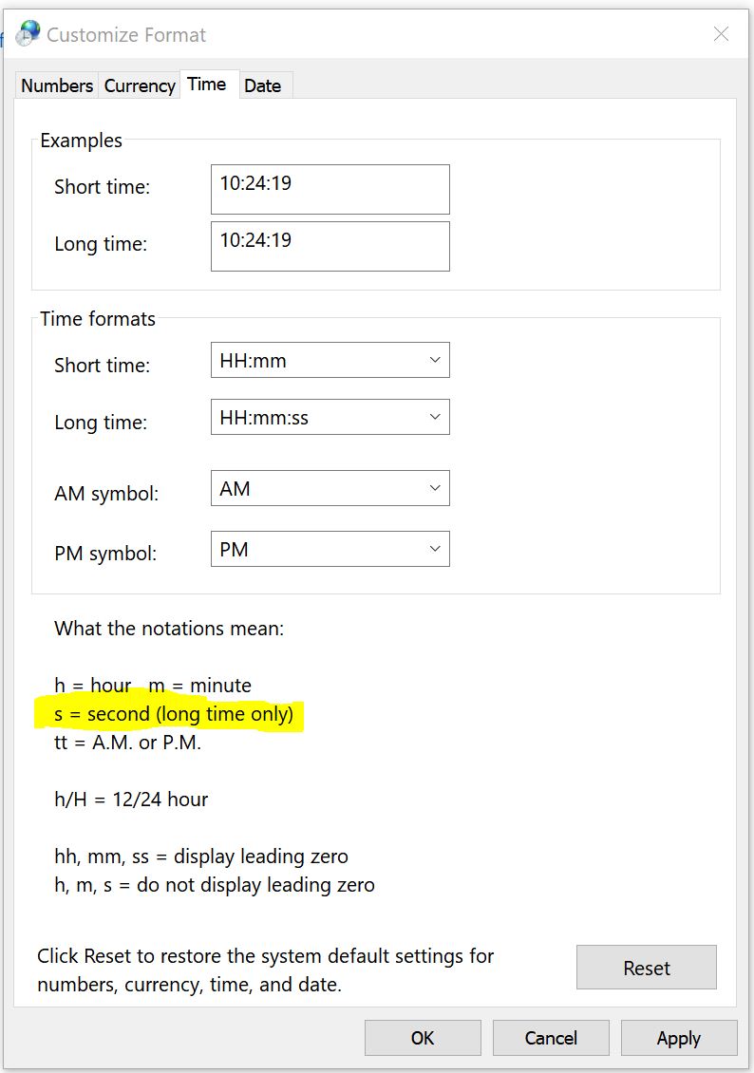Click the globe icon in the title bar
The height and width of the screenshot is (1073, 754).
click(x=28, y=34)
